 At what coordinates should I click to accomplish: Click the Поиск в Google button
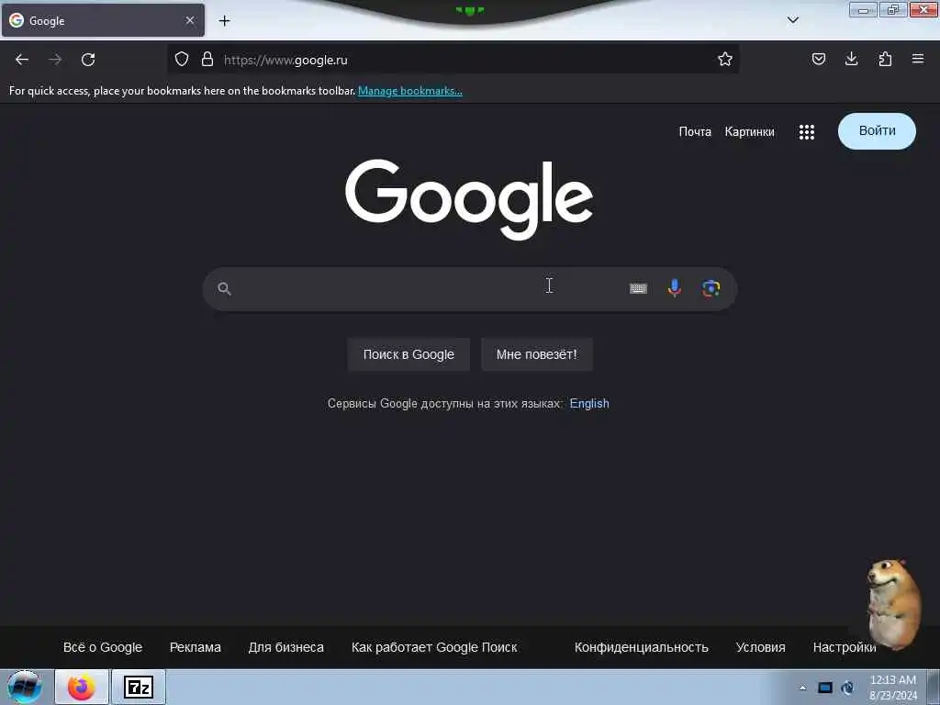pyautogui.click(x=408, y=354)
